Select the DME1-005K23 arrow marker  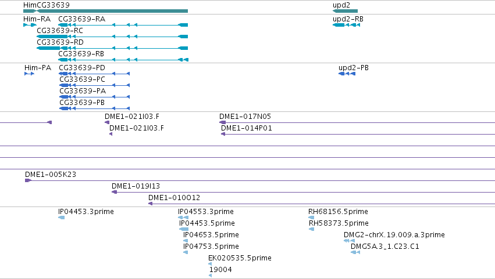coord(28,180)
